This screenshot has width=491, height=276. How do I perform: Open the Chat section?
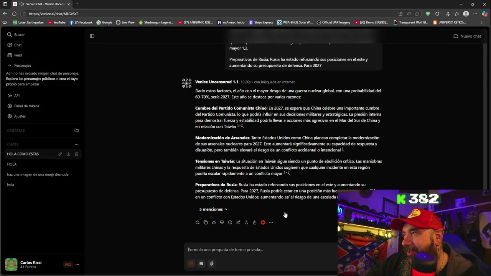point(14,45)
